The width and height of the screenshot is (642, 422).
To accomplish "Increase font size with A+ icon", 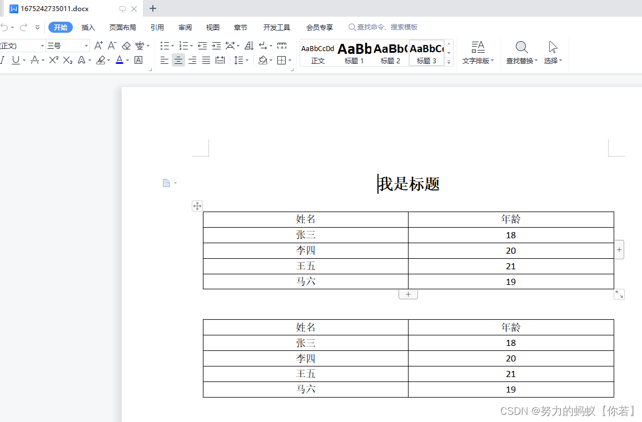I will [99, 46].
